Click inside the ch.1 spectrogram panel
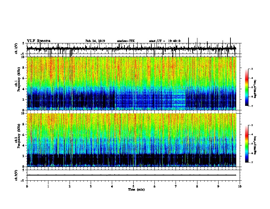Viewport: 270px width, 209px height. (x=132, y=83)
